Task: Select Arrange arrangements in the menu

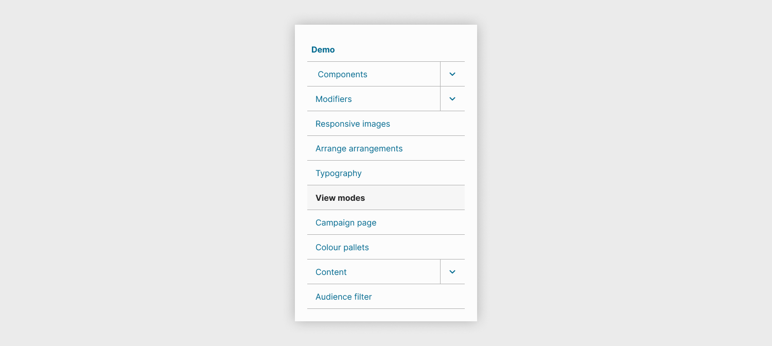Action: [x=359, y=149]
